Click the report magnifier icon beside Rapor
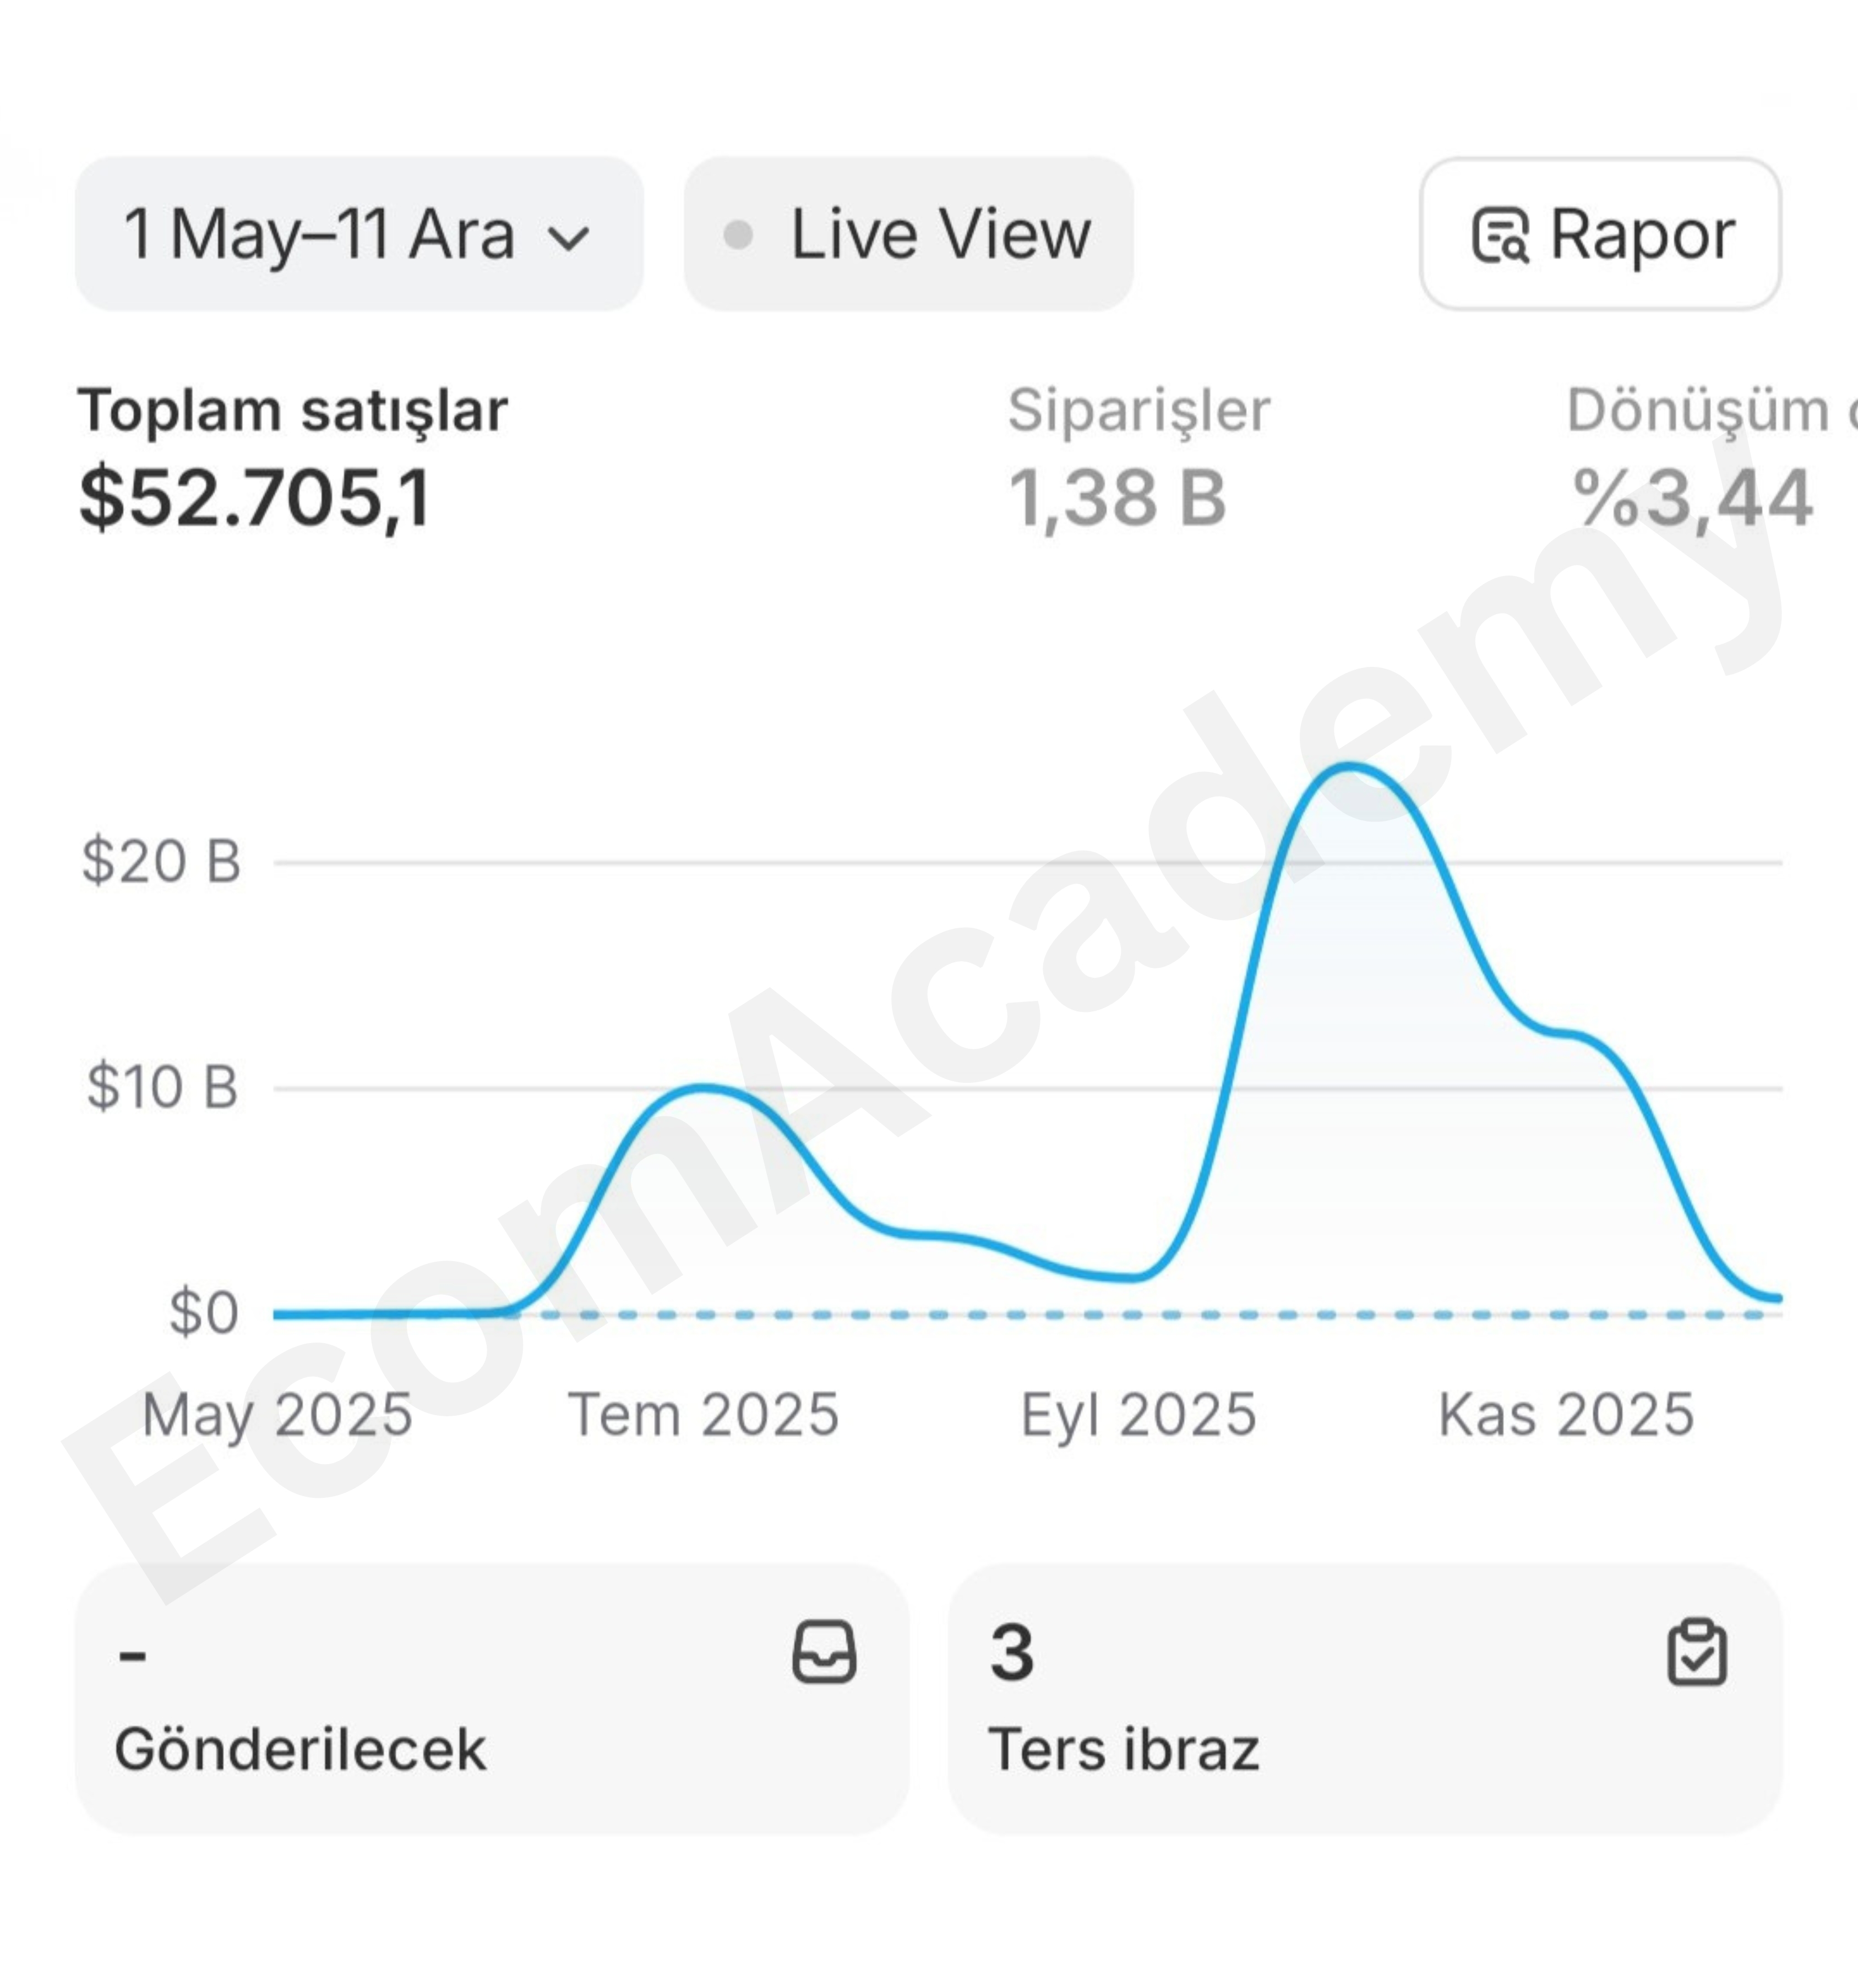The width and height of the screenshot is (1858, 1988). [1500, 235]
